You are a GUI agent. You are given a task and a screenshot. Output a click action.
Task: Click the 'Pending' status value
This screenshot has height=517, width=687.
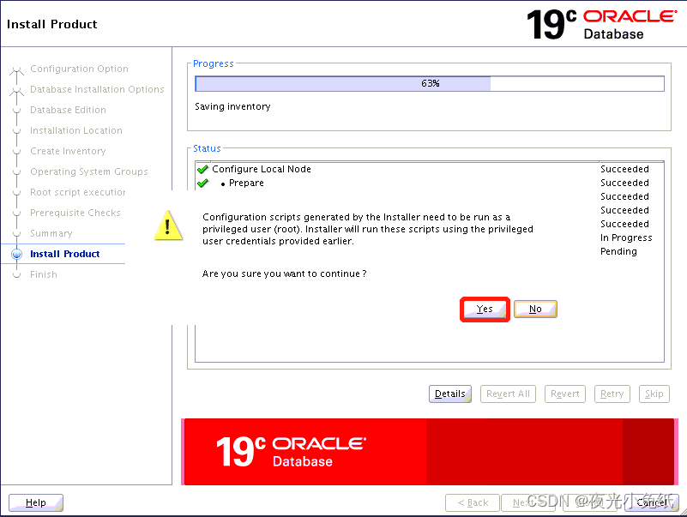click(618, 251)
